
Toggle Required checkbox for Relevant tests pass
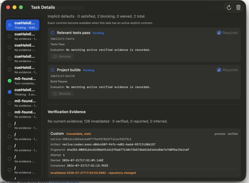pos(219,33)
